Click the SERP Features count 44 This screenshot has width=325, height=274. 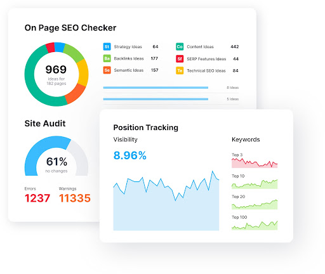[235, 59]
